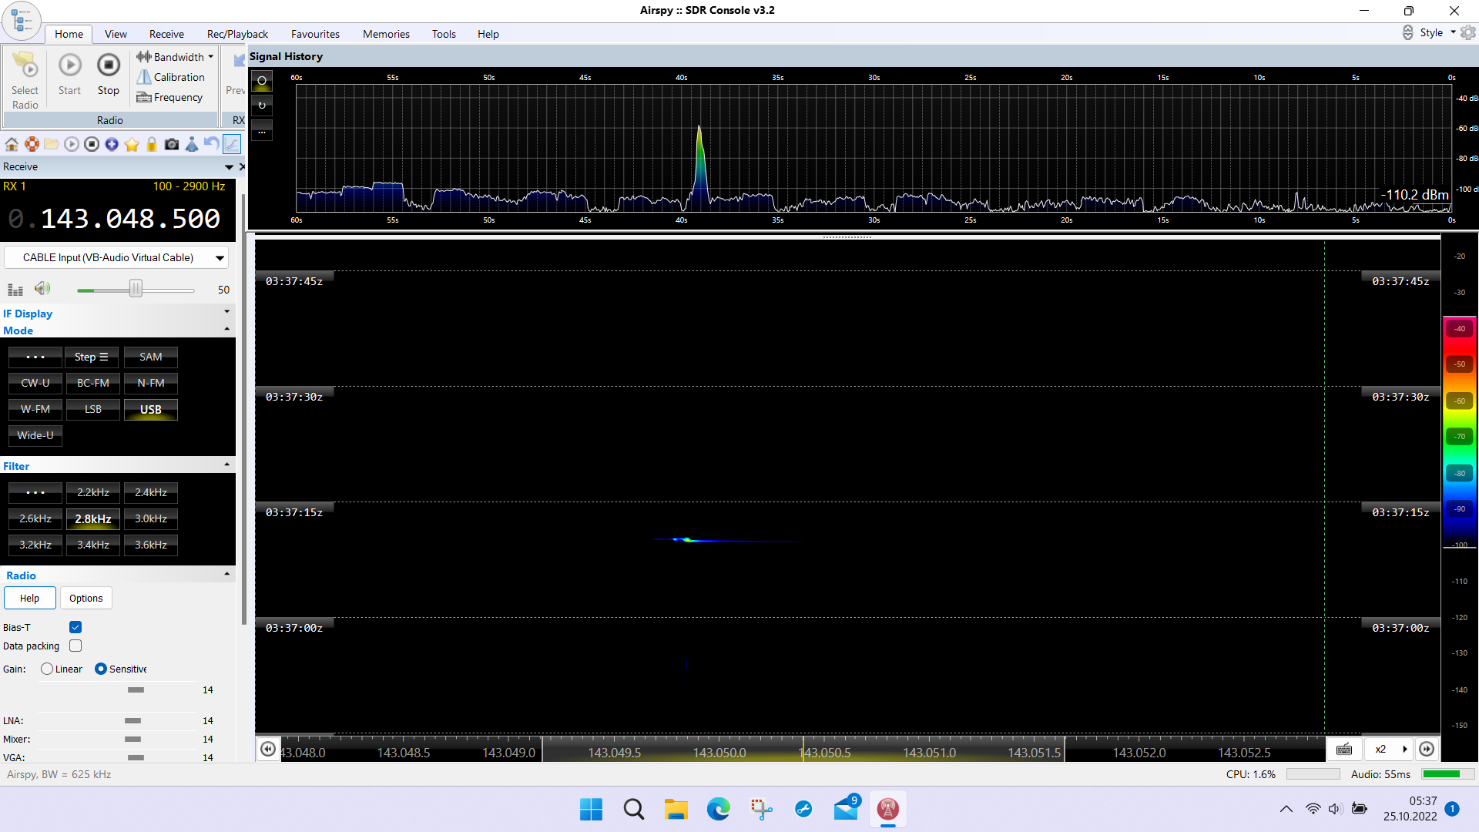Click the Step mode button
Image resolution: width=1479 pixels, height=832 pixels.
pos(92,357)
